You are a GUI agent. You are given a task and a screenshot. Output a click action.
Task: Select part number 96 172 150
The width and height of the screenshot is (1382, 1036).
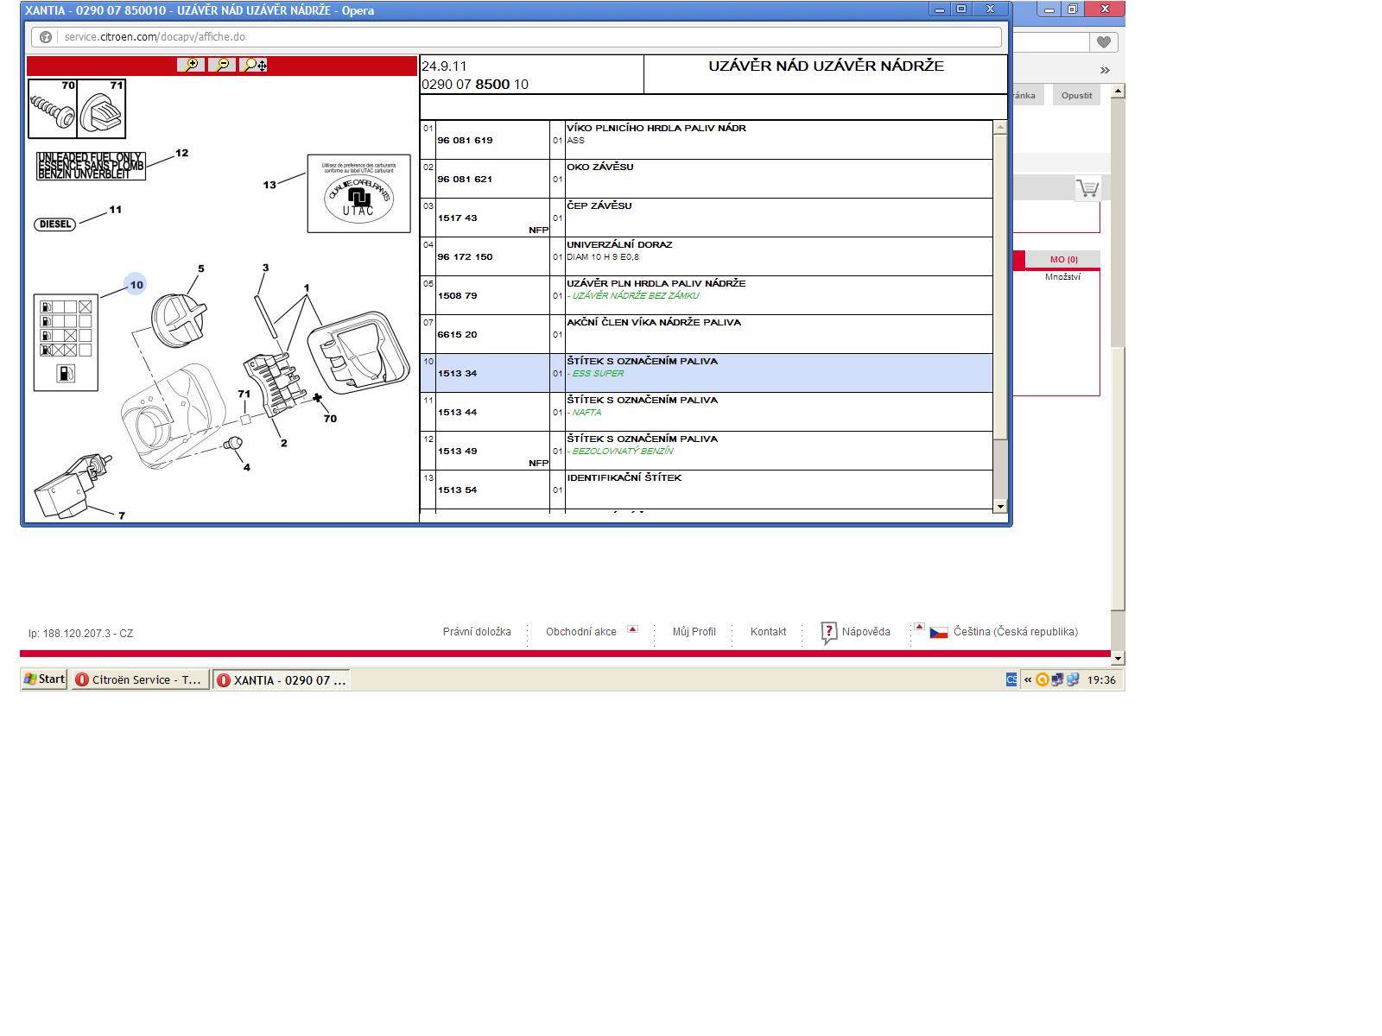click(x=465, y=256)
